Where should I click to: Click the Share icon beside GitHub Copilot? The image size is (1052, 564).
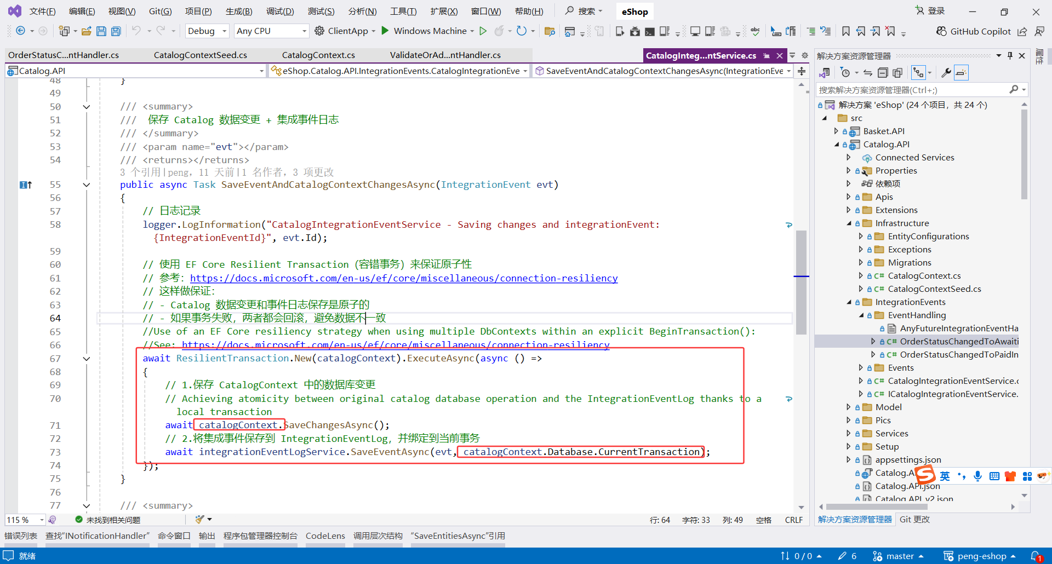pyautogui.click(x=1022, y=31)
